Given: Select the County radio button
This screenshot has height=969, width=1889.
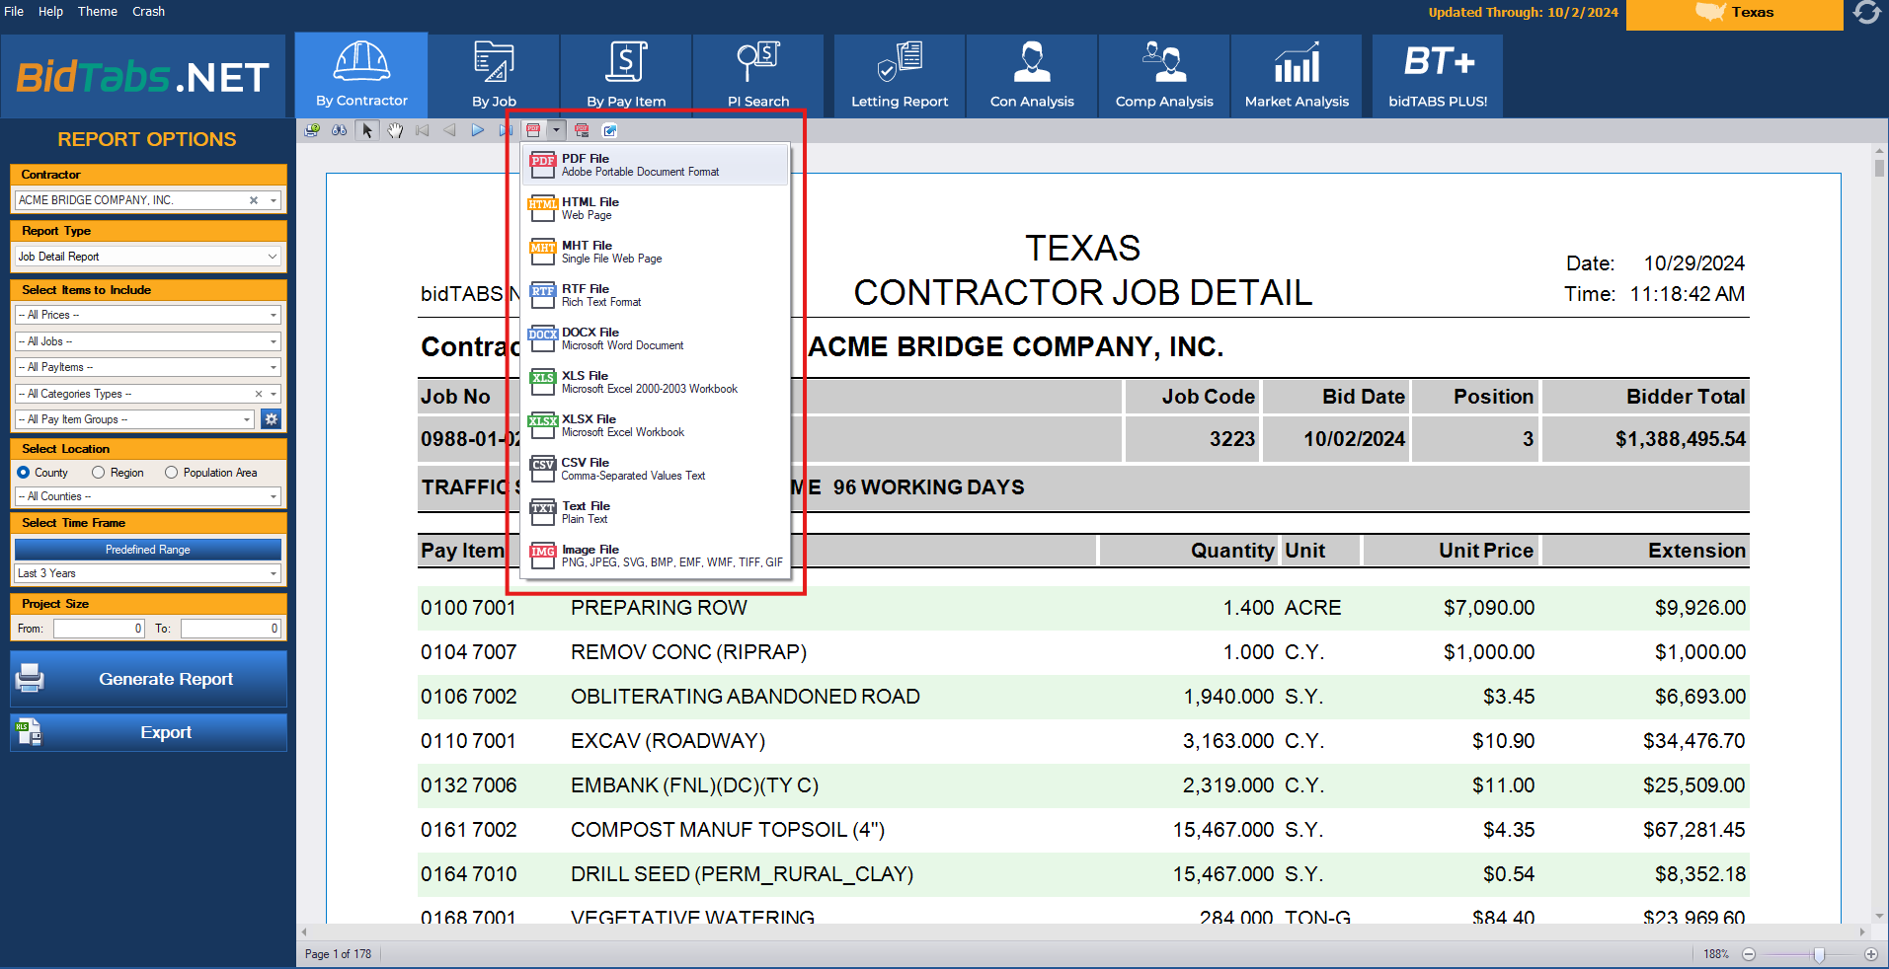Looking at the screenshot, I should 24,473.
